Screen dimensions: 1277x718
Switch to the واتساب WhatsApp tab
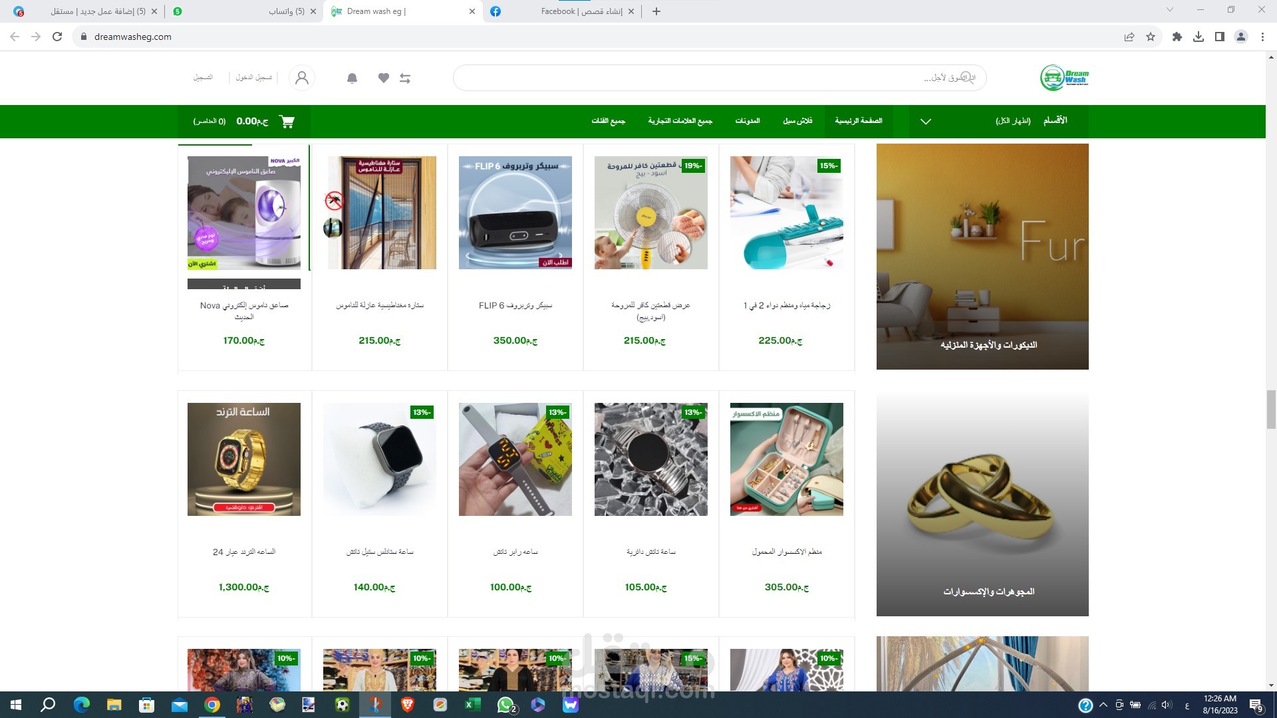click(245, 11)
